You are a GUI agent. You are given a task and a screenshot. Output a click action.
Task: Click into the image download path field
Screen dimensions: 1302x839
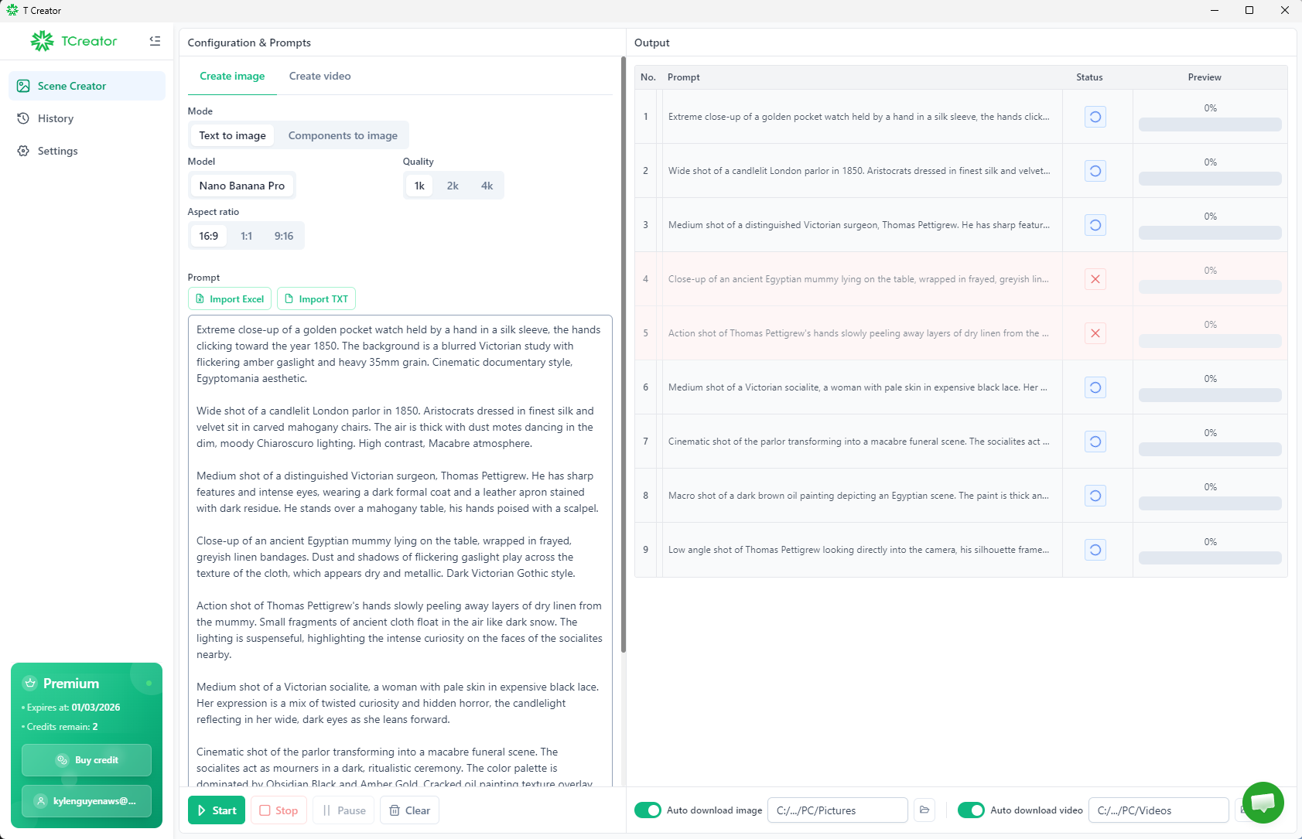tap(837, 810)
